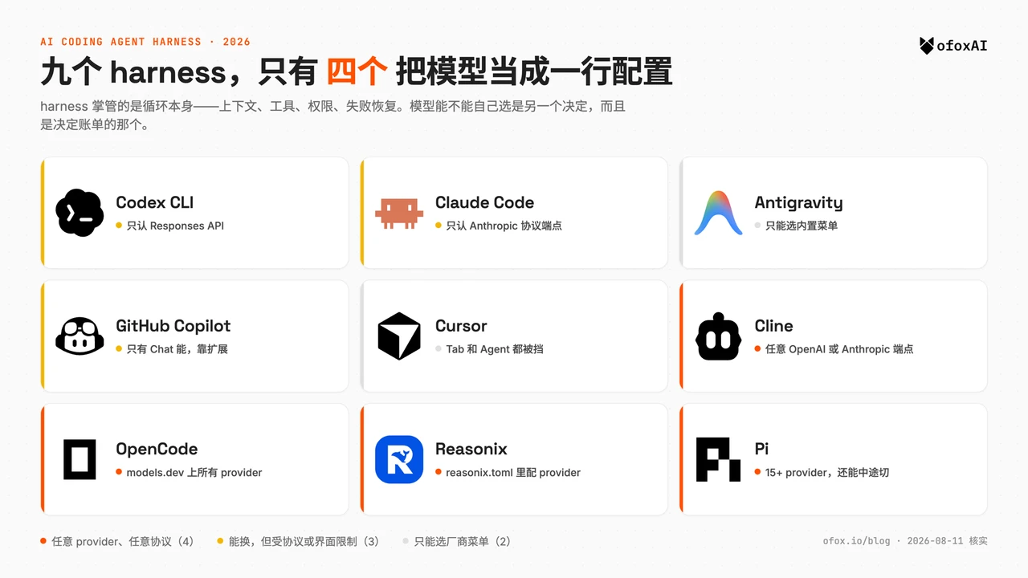Click the GitHub Copilot goggles icon

click(x=80, y=336)
